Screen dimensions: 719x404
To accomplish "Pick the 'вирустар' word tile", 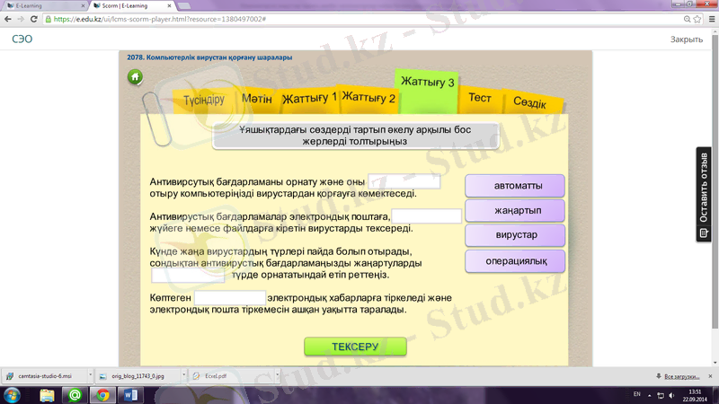I will 515,235.
